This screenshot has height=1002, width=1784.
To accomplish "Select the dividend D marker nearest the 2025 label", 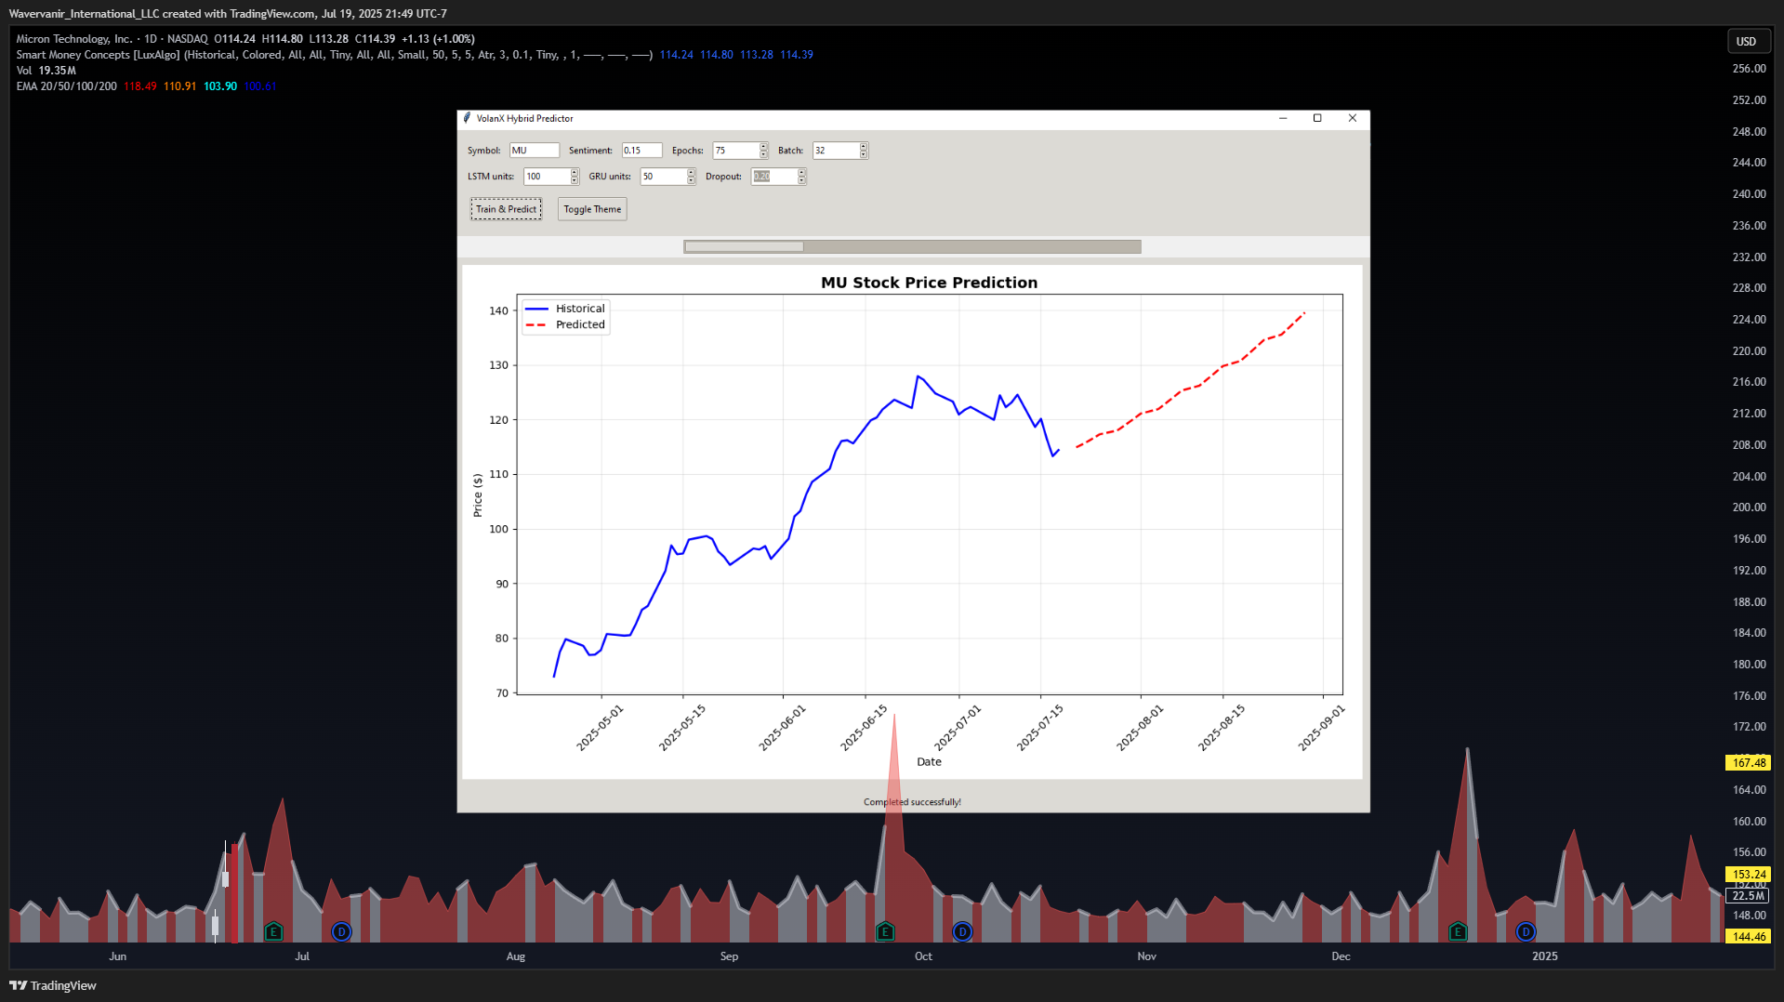I will coord(1526,931).
